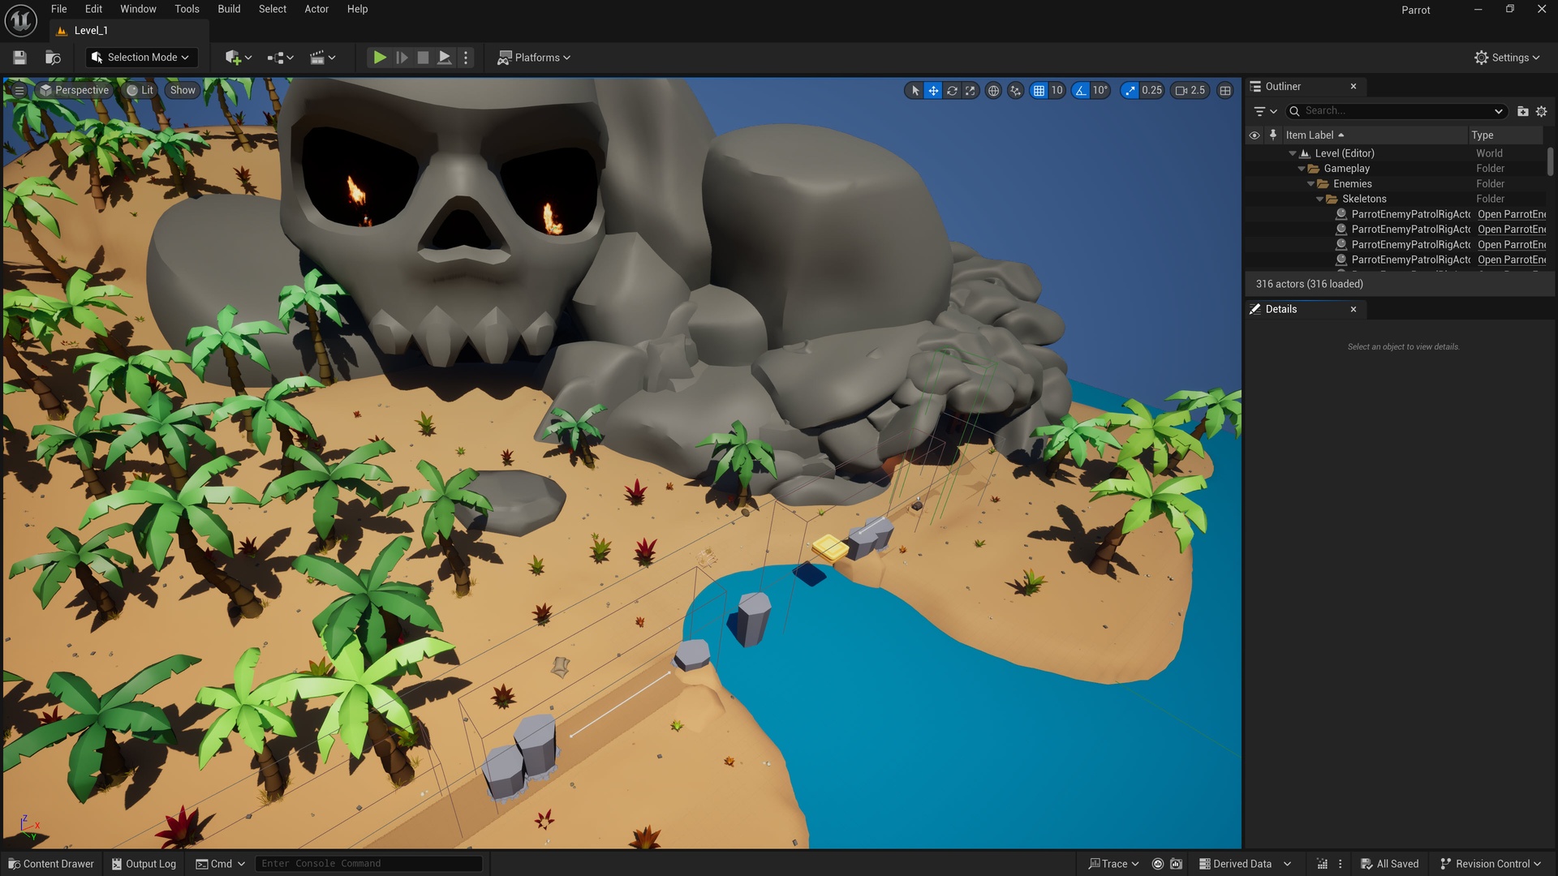Open the Platforms dropdown
This screenshot has width=1558, height=876.
click(534, 58)
